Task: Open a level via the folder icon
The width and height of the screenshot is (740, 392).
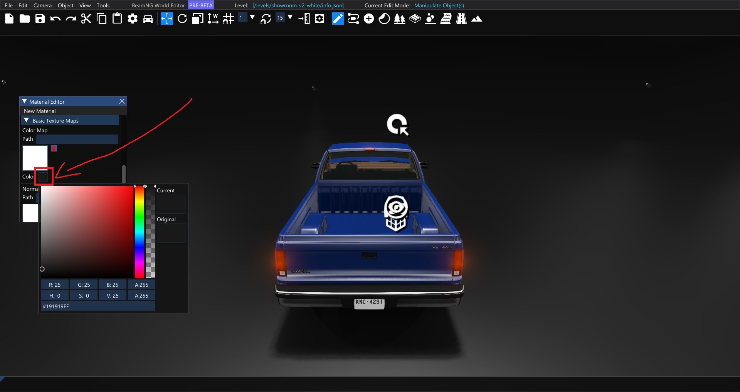Action: pyautogui.click(x=25, y=19)
